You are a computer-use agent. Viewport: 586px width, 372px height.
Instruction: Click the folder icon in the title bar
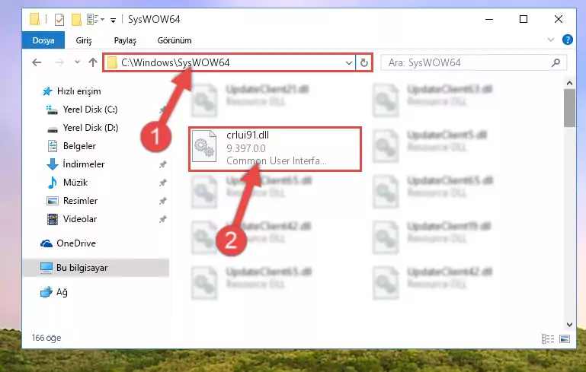(34, 19)
